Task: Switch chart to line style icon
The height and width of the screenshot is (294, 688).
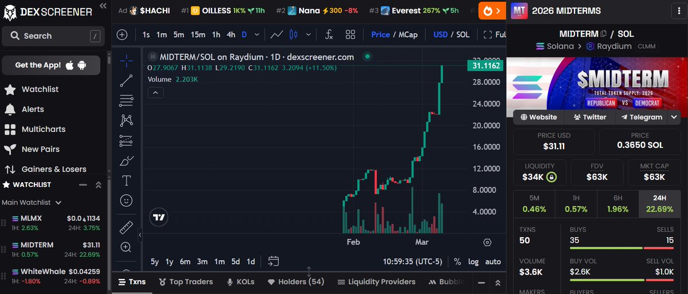Action: 276,34
